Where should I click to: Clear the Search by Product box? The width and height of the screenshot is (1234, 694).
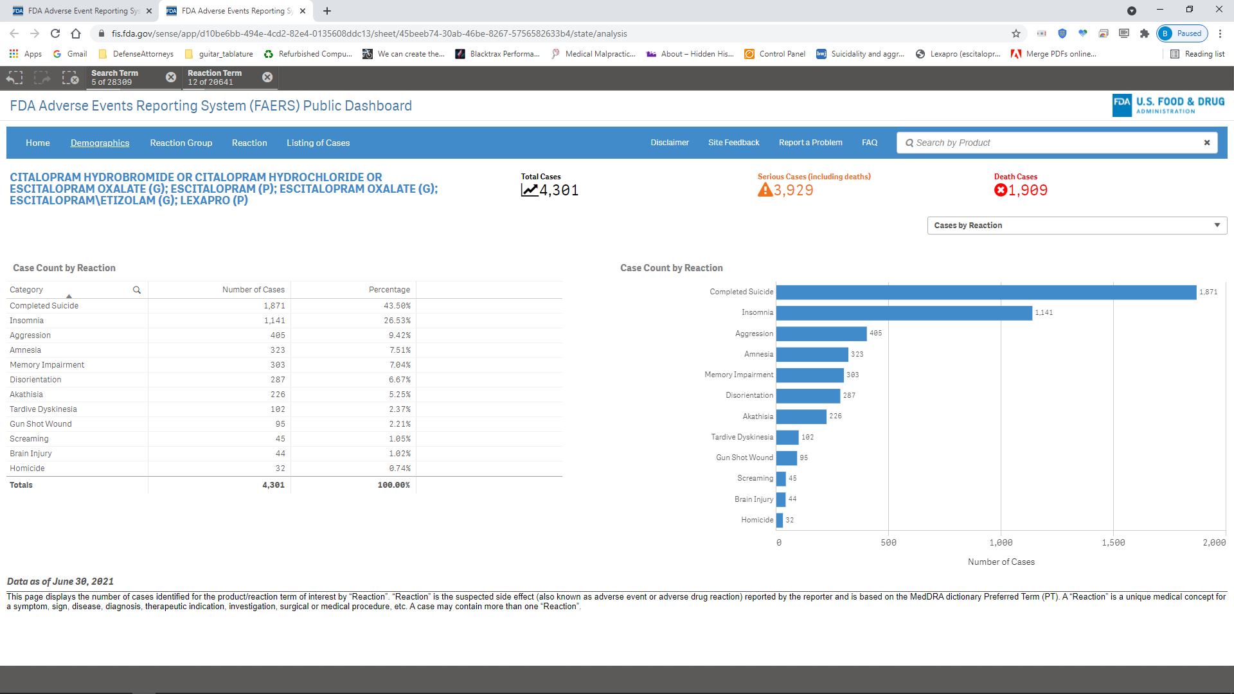1207,143
